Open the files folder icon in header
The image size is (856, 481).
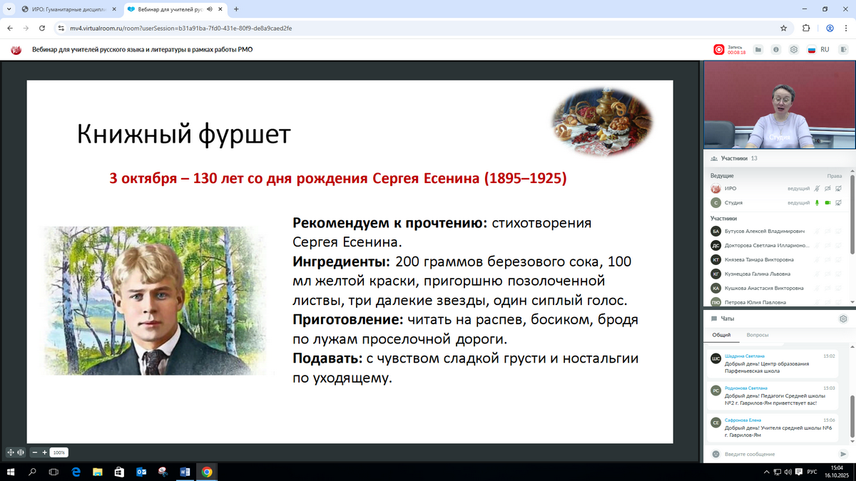pyautogui.click(x=758, y=50)
